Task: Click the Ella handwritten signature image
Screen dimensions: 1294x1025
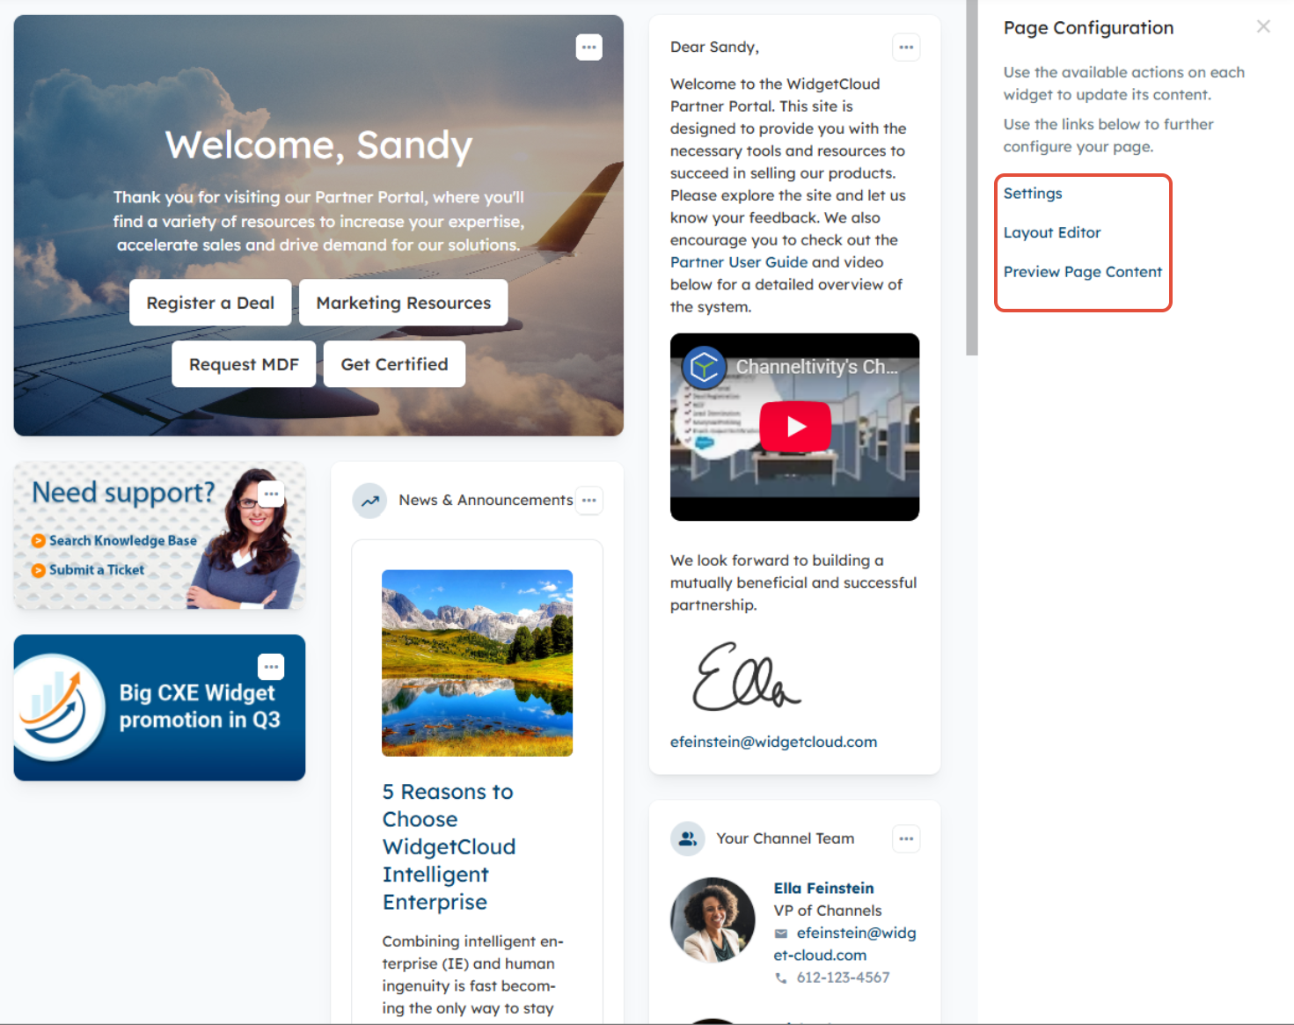Action: click(746, 677)
